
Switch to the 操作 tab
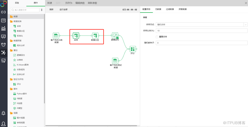tap(36, 3)
